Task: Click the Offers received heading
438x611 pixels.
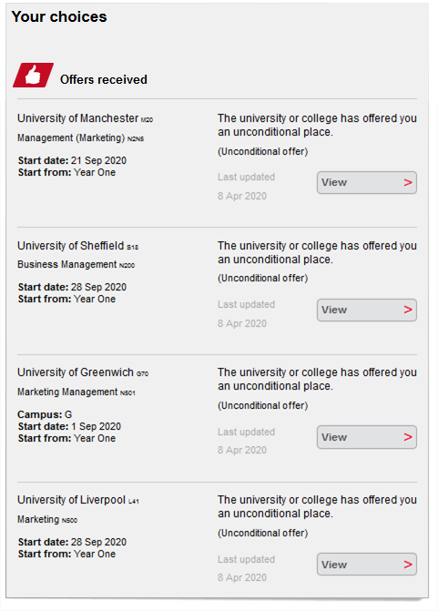Action: click(x=104, y=79)
